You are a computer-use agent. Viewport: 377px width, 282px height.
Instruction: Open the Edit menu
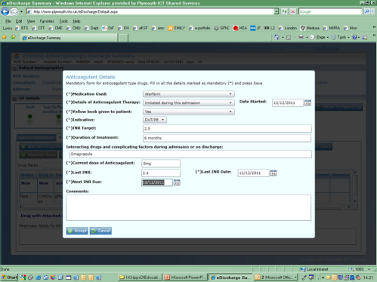click(19, 21)
